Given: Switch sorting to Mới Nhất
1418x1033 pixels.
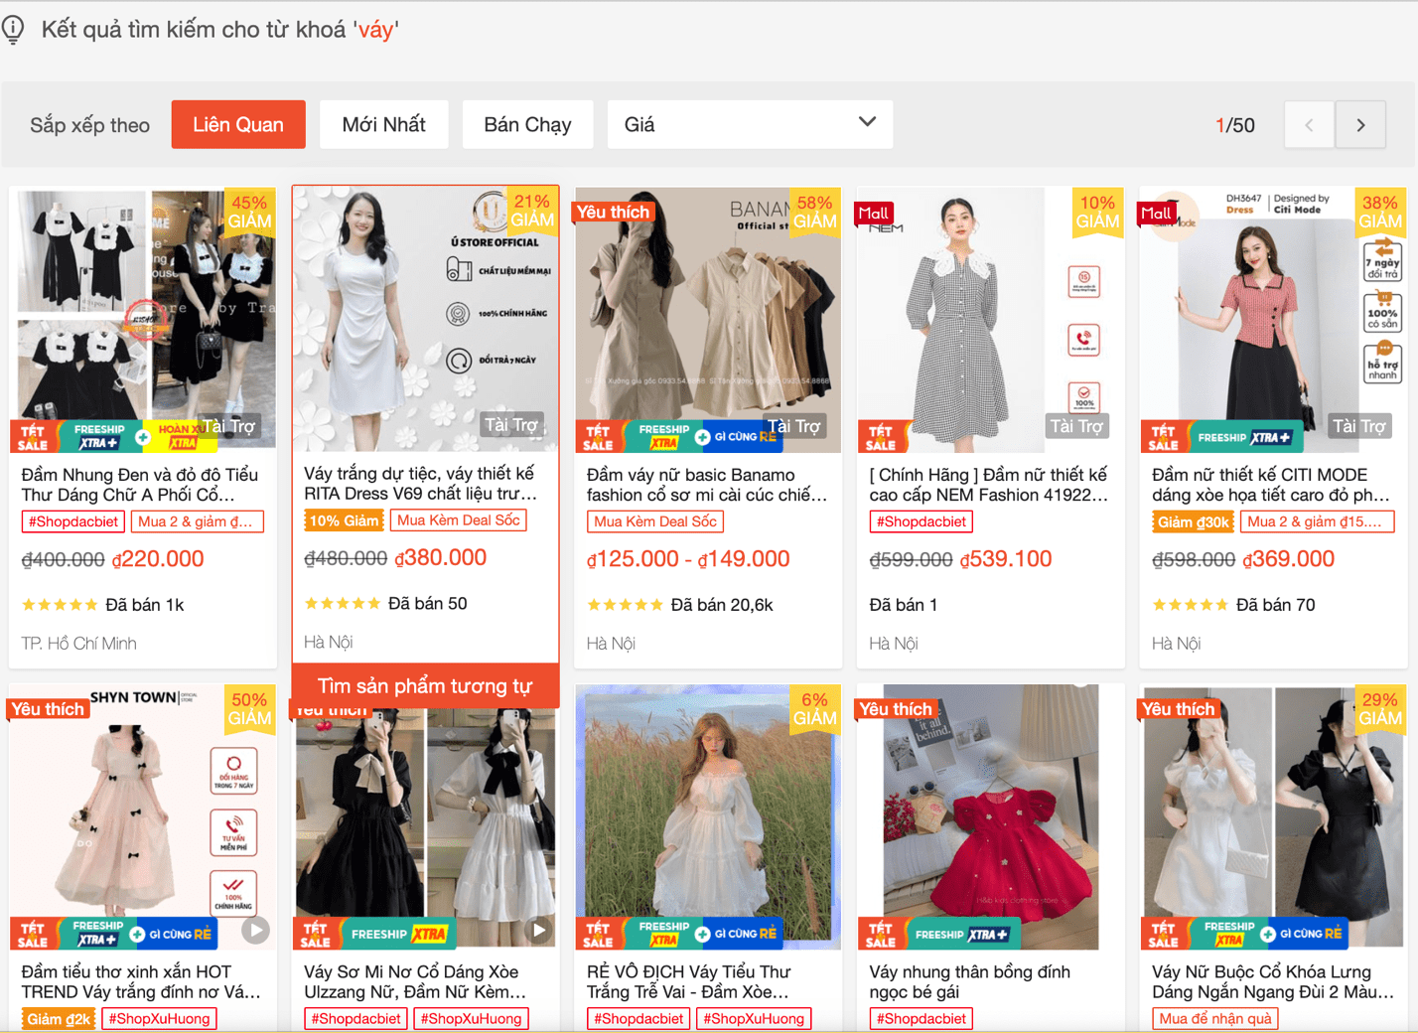Looking at the screenshot, I should point(384,124).
